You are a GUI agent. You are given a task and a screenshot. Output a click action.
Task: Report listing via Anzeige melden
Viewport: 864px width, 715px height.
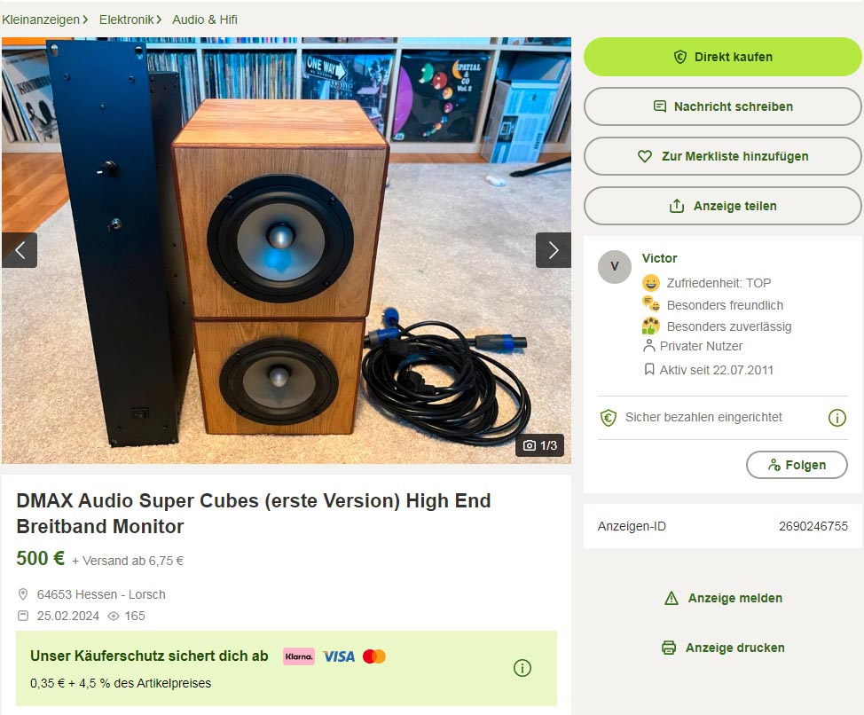pos(724,598)
